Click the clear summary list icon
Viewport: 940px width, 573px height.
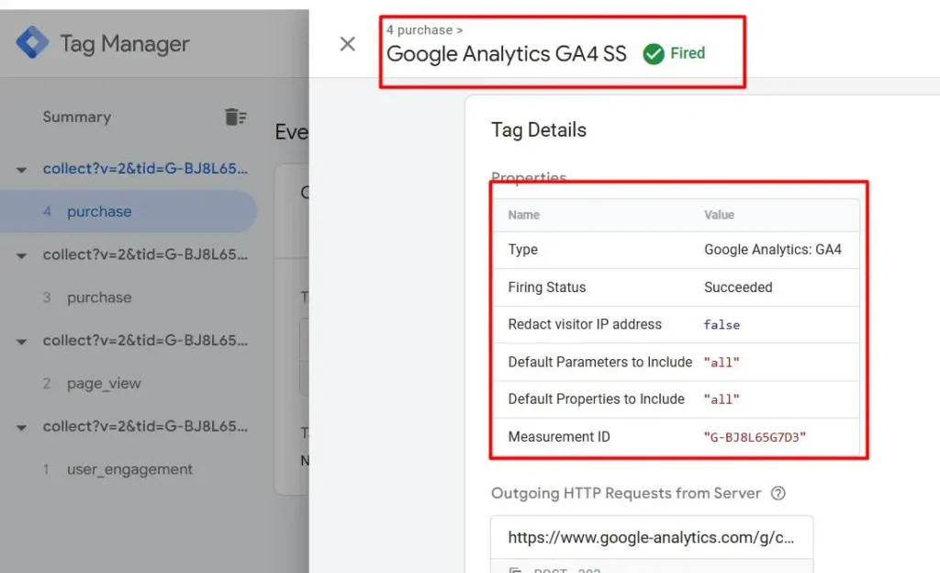click(235, 117)
